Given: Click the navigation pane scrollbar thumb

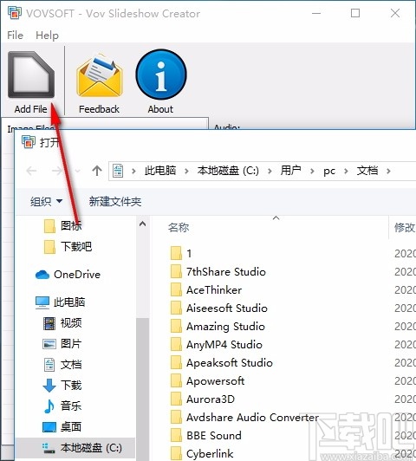Looking at the screenshot, I should [143, 388].
